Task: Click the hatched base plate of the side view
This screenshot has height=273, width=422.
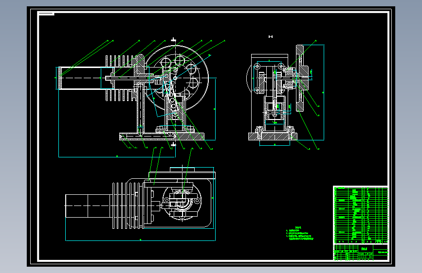Action: [273, 136]
